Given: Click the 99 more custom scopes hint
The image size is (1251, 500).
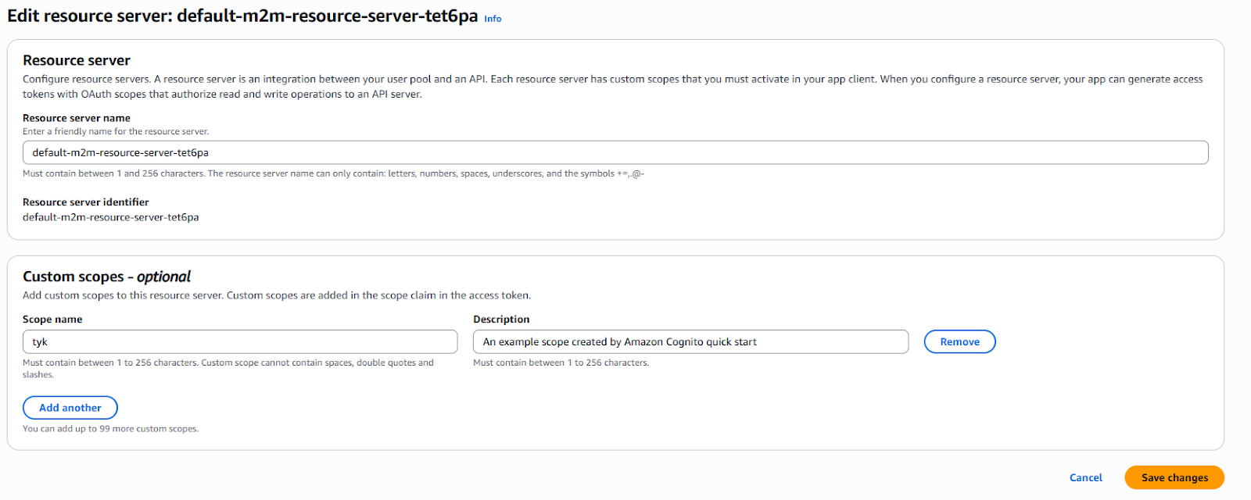Looking at the screenshot, I should pyautogui.click(x=110, y=429).
